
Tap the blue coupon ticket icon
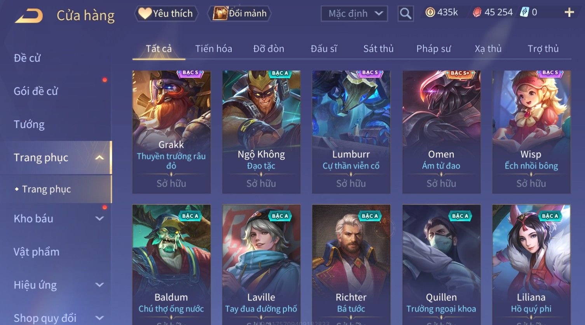524,12
